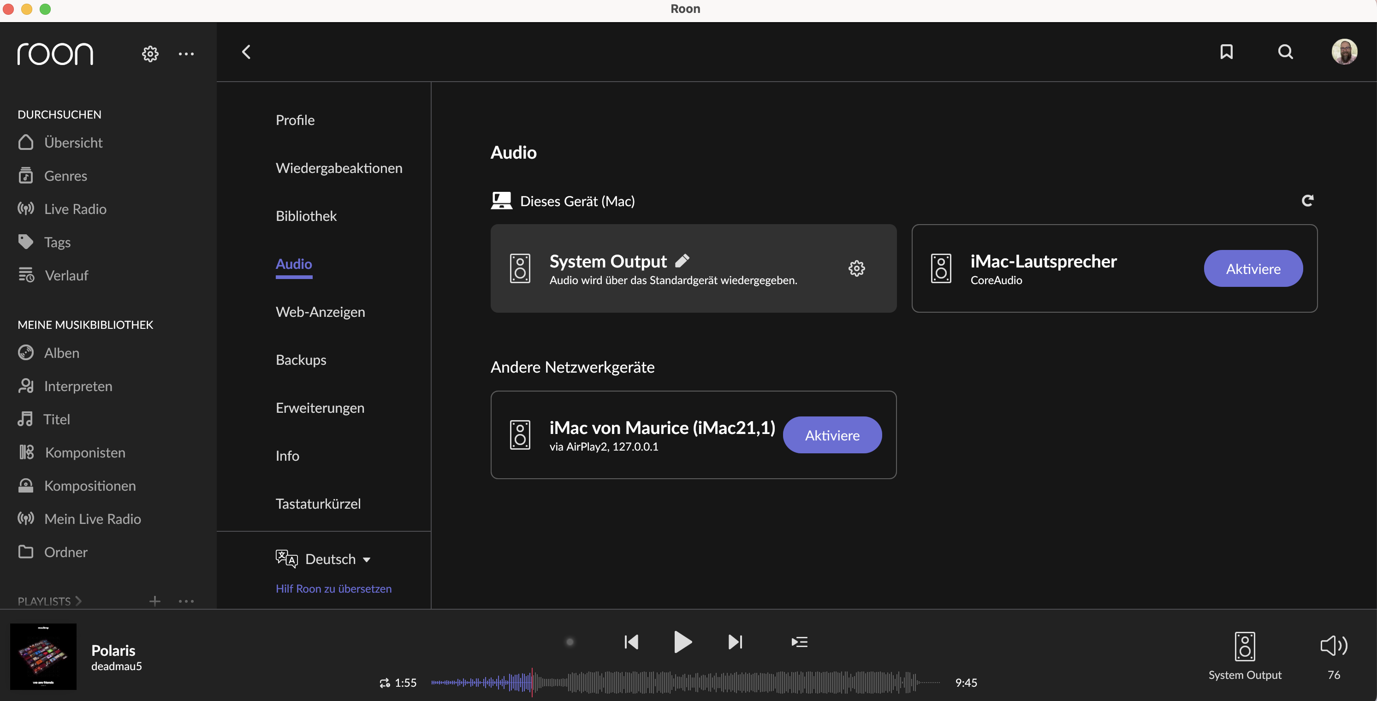This screenshot has height=701, width=1377.
Task: Add a new playlist with plus
Action: (x=154, y=601)
